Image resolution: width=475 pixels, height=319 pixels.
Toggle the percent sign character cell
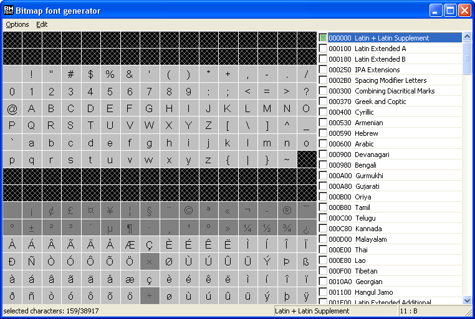click(x=110, y=74)
